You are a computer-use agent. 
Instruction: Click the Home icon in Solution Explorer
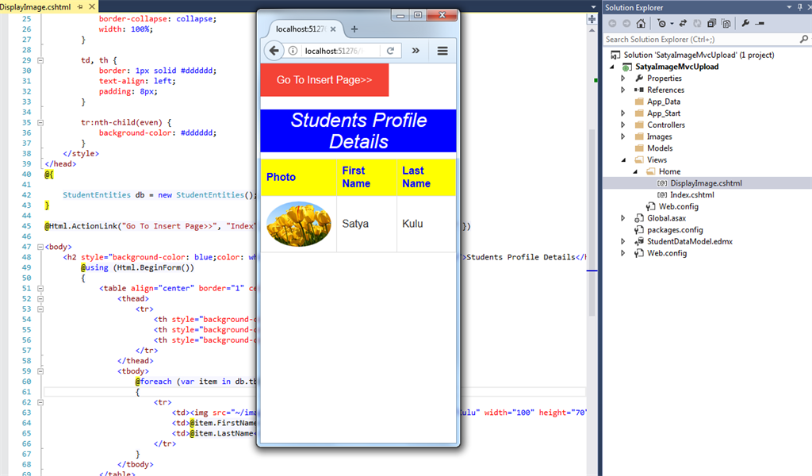[642, 24]
